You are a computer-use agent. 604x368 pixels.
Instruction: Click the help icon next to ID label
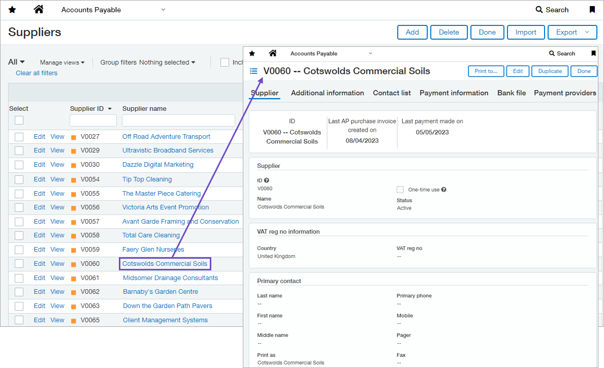coord(267,180)
